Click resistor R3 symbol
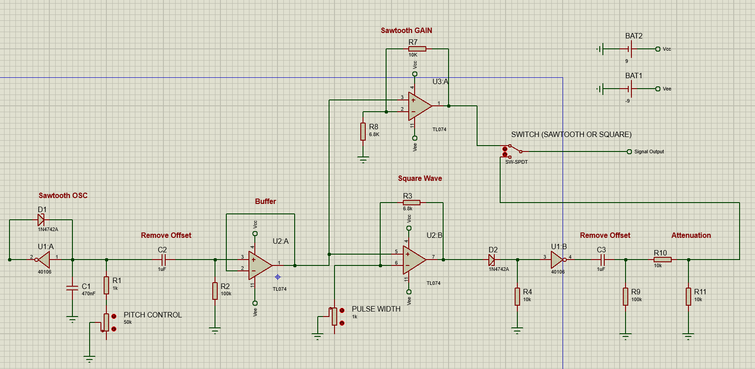The height and width of the screenshot is (369, 755). point(411,203)
